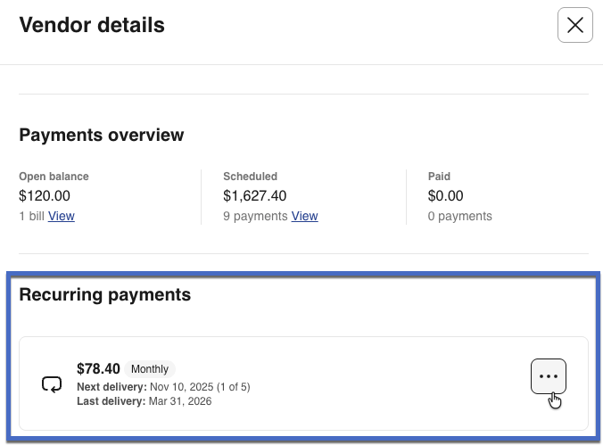
Task: Click the Payments overview heading
Action: coord(102,136)
